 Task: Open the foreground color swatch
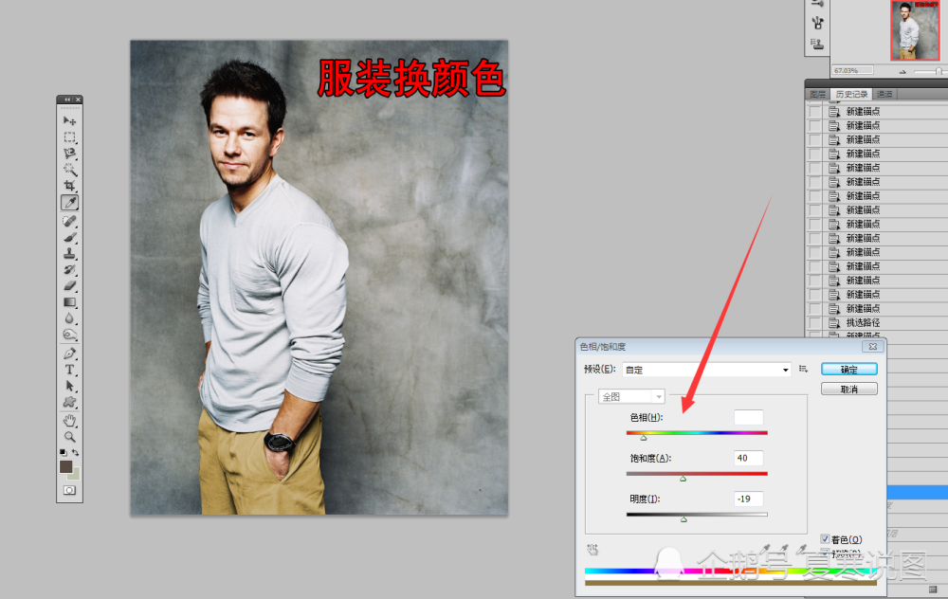(x=66, y=466)
